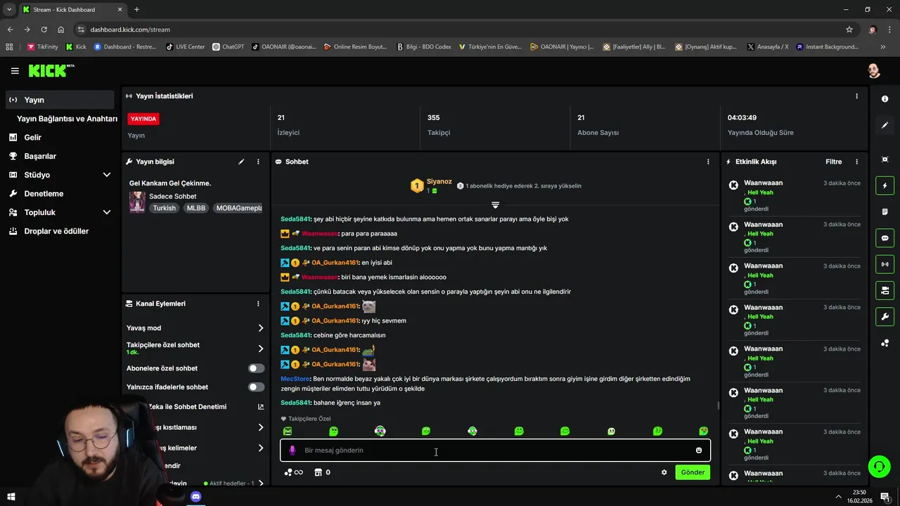Open Discord from the taskbar
Screen dimensions: 900x506
click(x=196, y=497)
